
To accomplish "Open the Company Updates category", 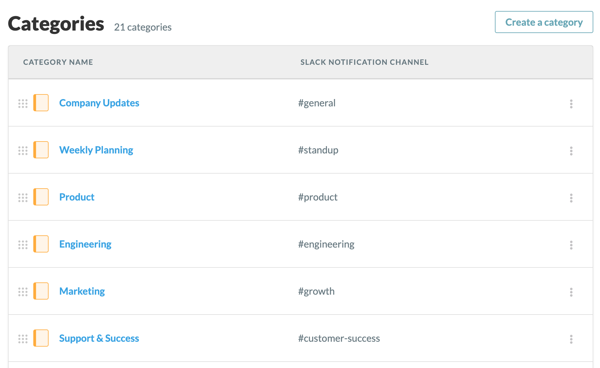I will (99, 103).
